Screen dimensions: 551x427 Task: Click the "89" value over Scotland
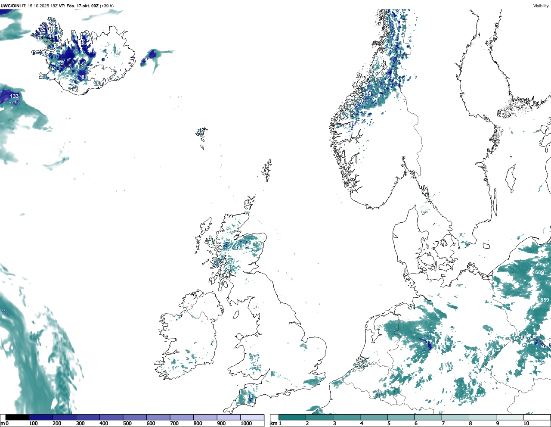[237, 247]
